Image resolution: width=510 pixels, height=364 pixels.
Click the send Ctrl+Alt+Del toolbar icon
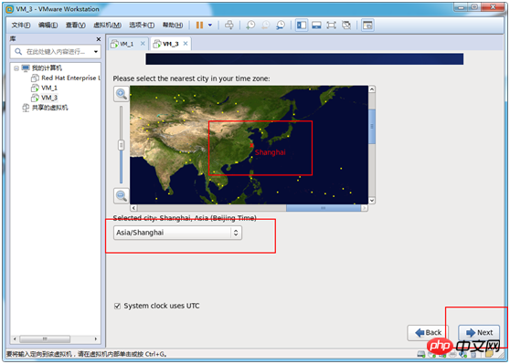(x=229, y=25)
